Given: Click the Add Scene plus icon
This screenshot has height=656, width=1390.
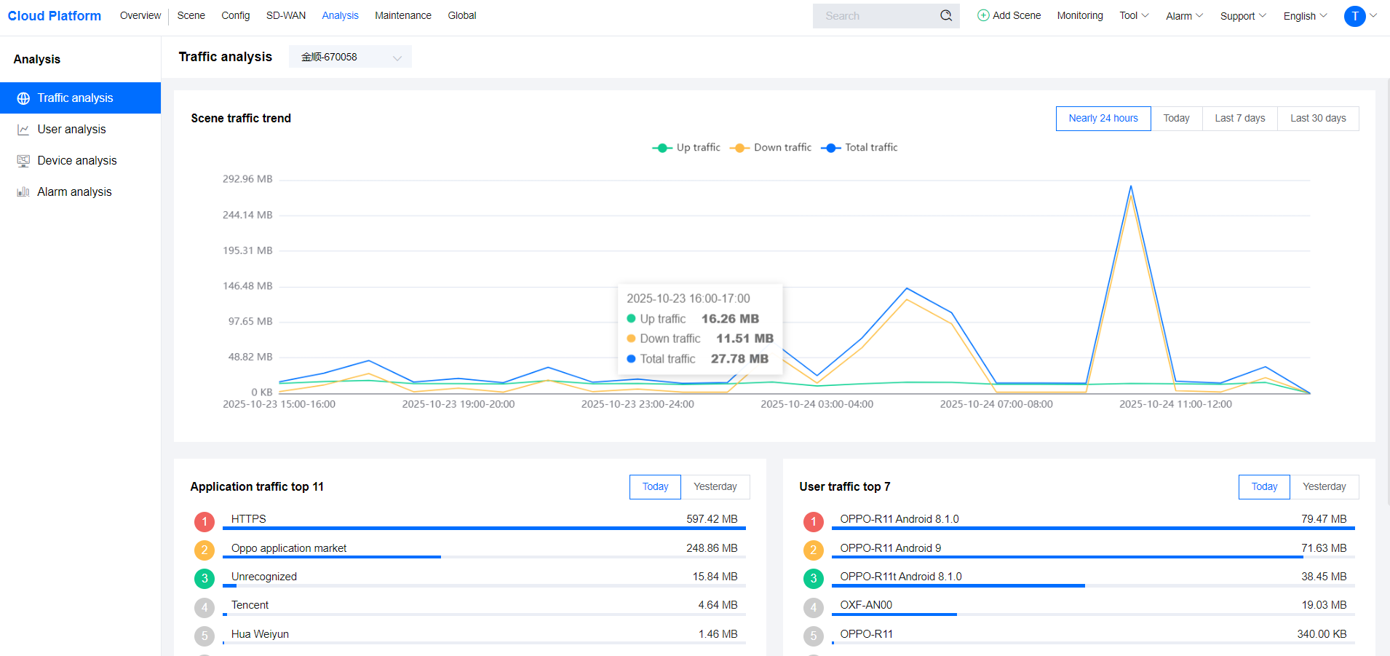Looking at the screenshot, I should [x=983, y=15].
